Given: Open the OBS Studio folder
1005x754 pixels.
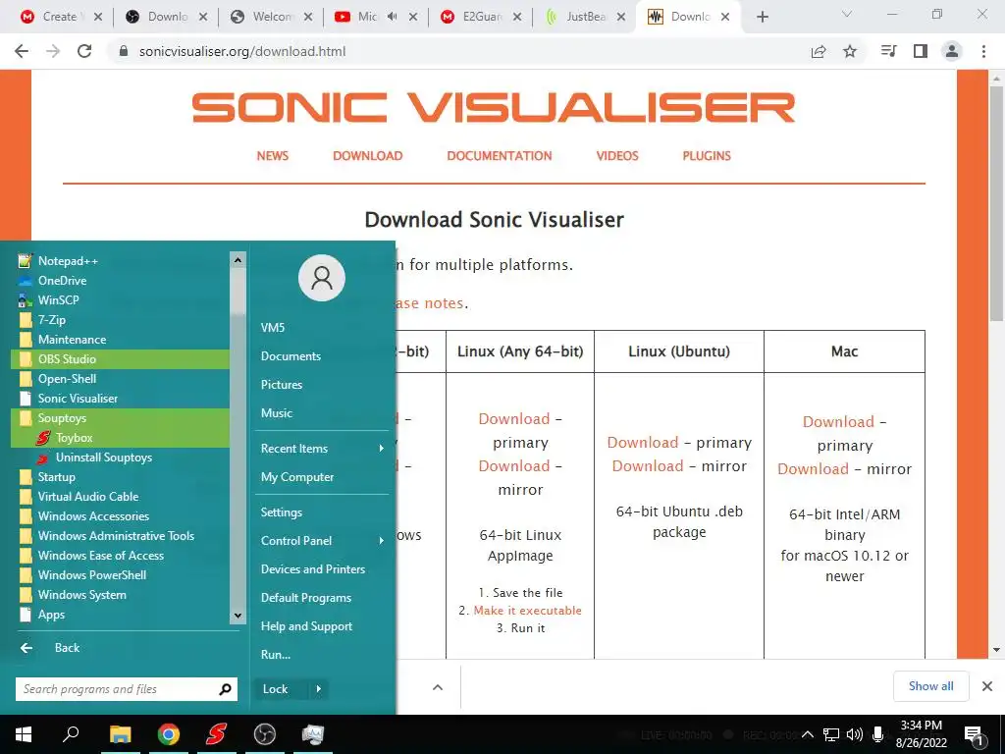Looking at the screenshot, I should [x=120, y=359].
